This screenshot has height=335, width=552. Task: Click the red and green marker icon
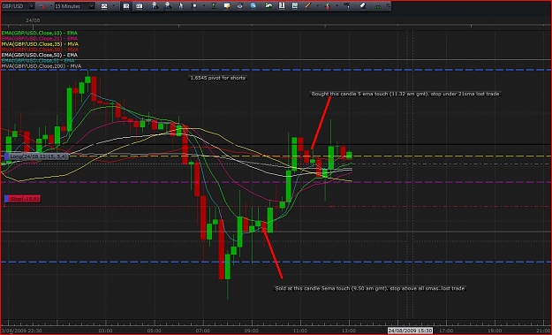(328, 6)
